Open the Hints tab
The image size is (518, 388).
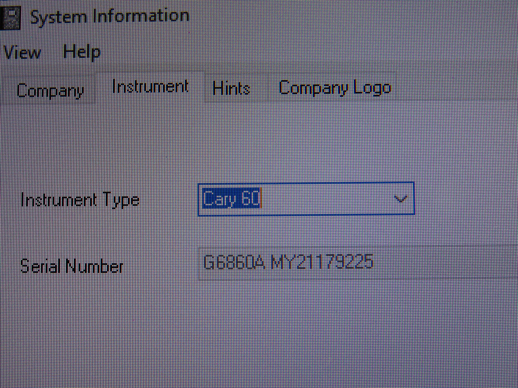(231, 88)
